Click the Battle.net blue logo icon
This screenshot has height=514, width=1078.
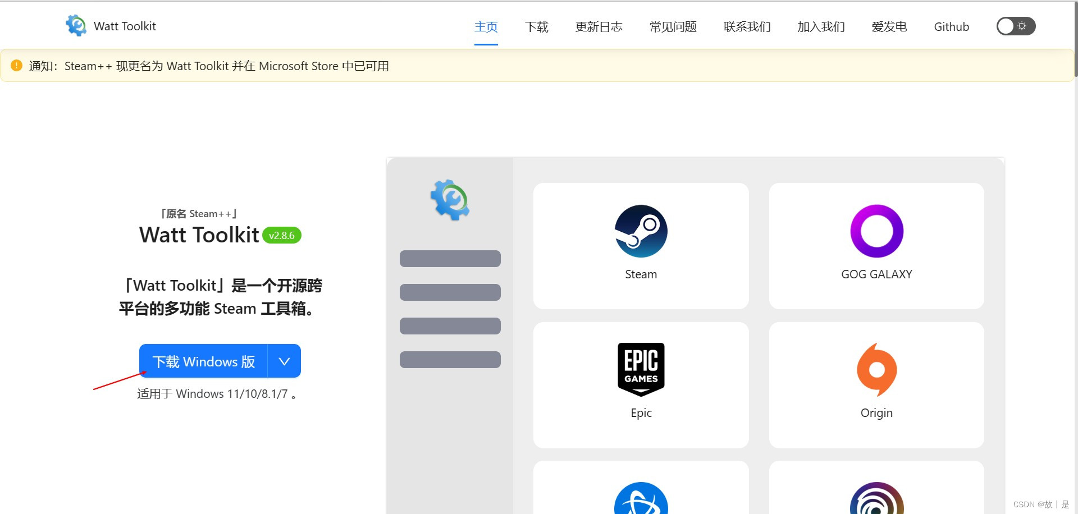(x=641, y=498)
